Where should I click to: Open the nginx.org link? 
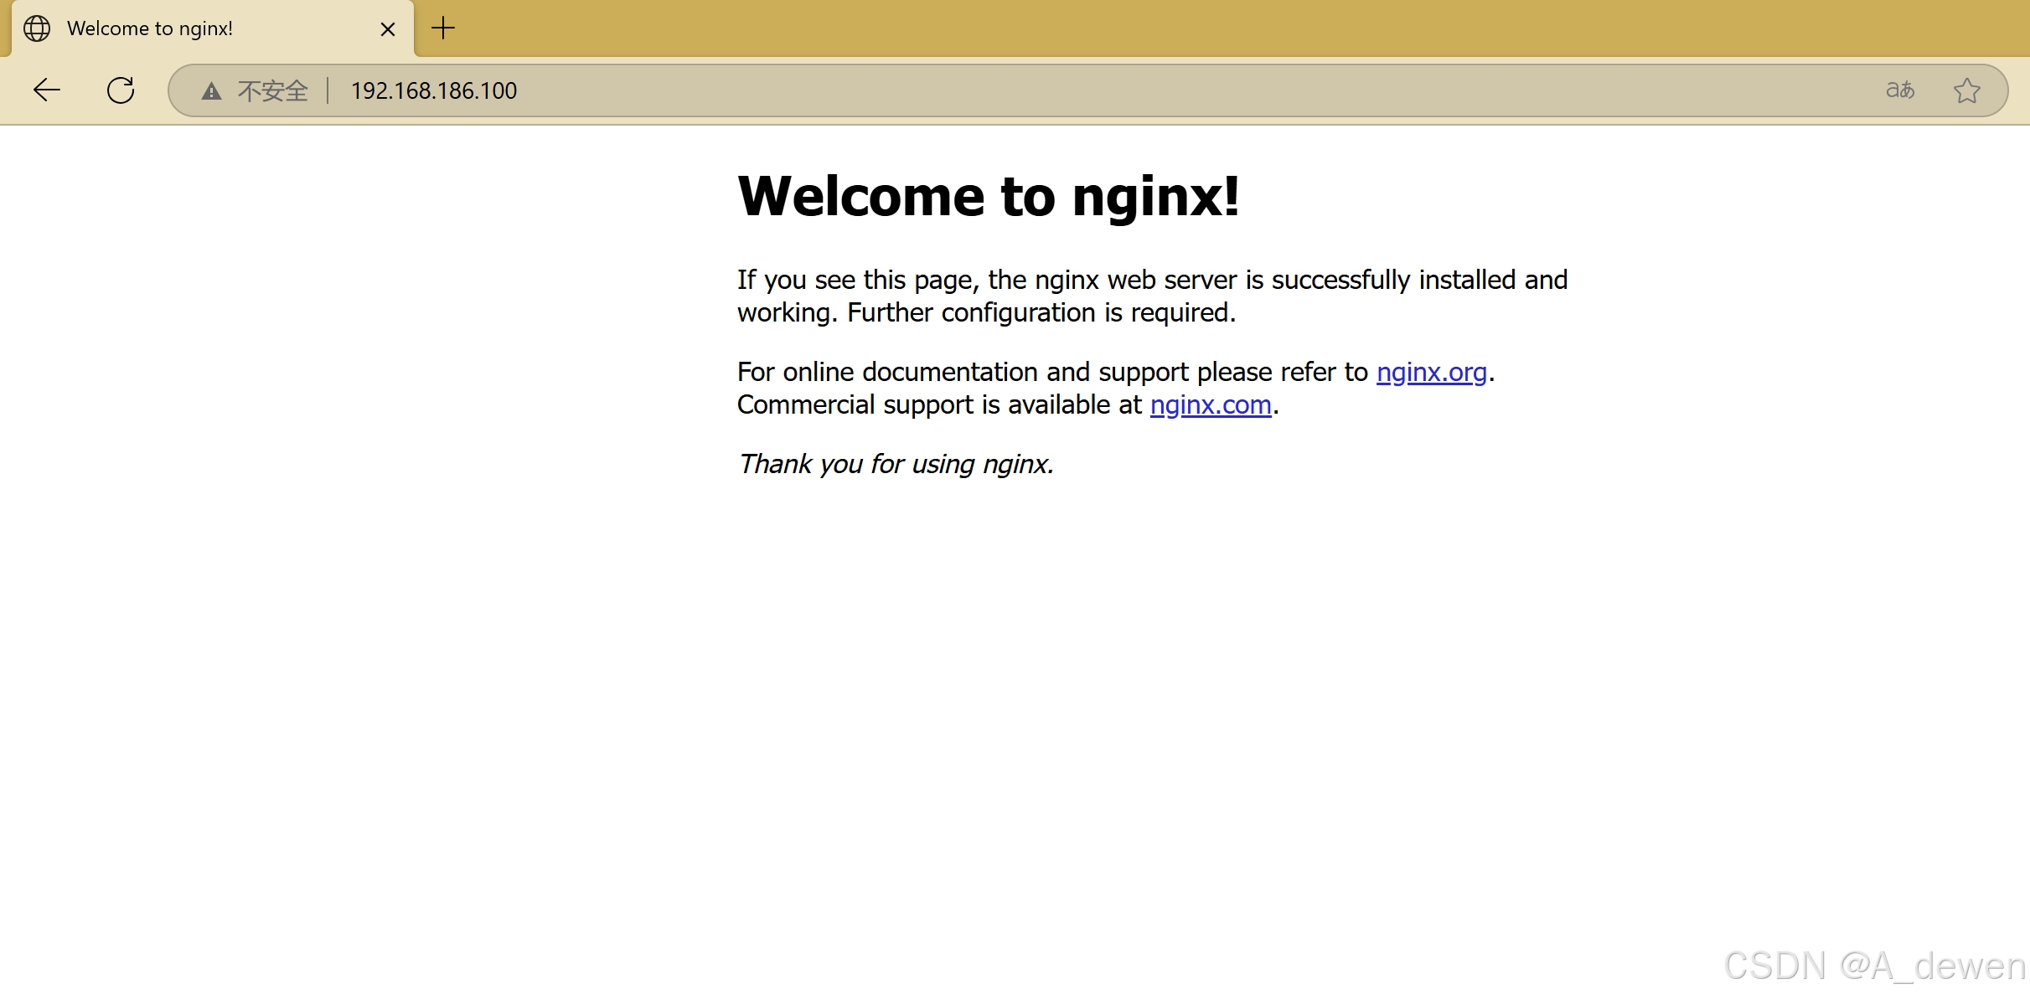pyautogui.click(x=1431, y=372)
